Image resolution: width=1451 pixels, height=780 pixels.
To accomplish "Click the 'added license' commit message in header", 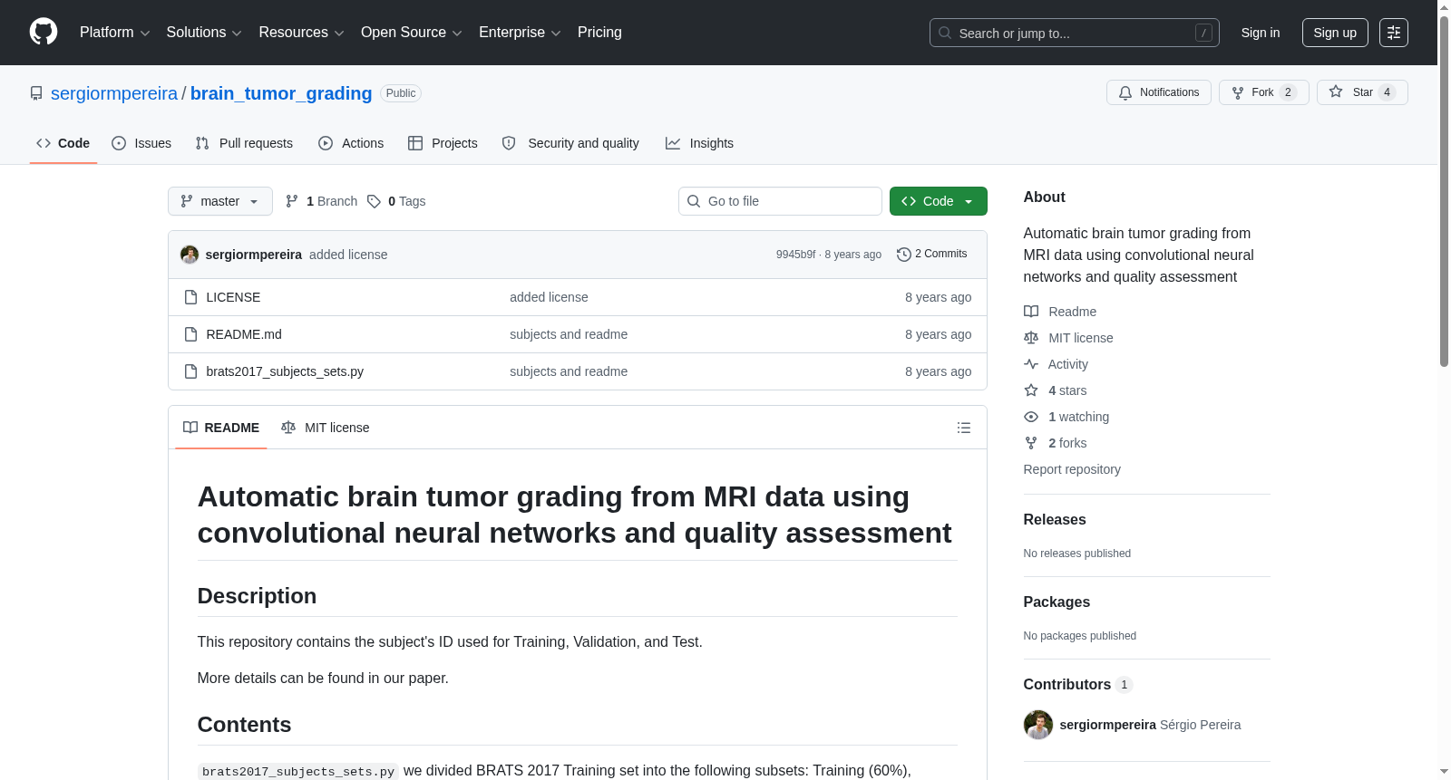I will coord(348,255).
